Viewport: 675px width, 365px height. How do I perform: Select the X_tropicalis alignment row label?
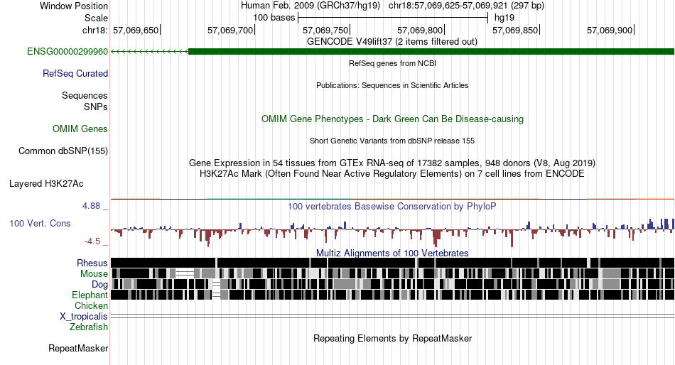(x=84, y=317)
